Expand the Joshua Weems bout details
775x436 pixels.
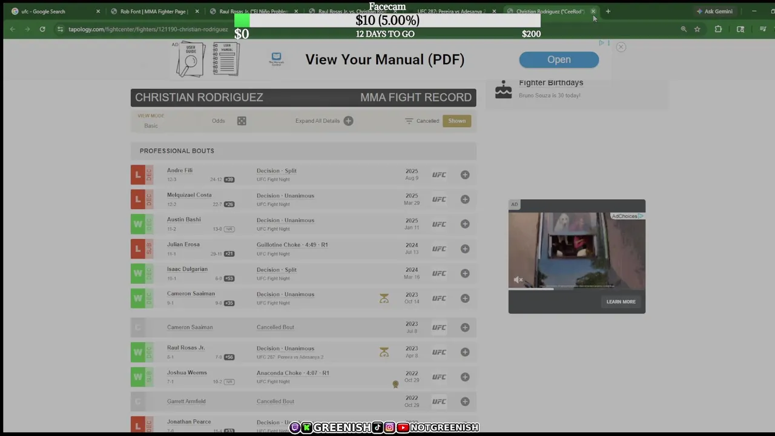pyautogui.click(x=465, y=377)
